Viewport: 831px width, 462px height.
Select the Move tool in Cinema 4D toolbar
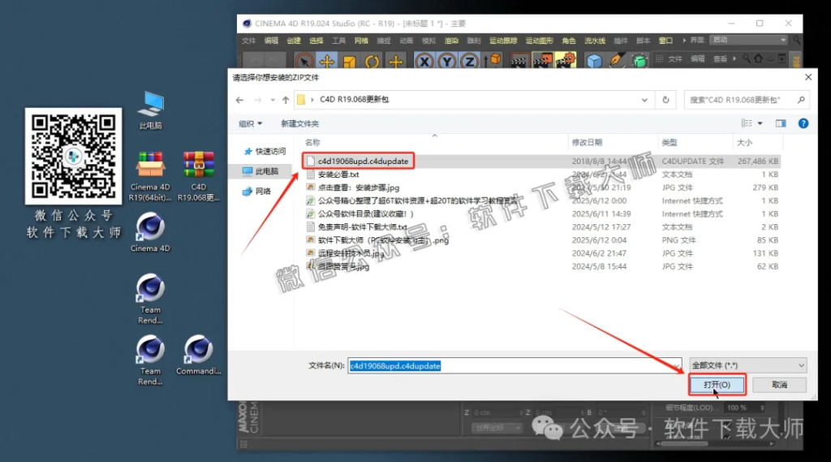[327, 61]
